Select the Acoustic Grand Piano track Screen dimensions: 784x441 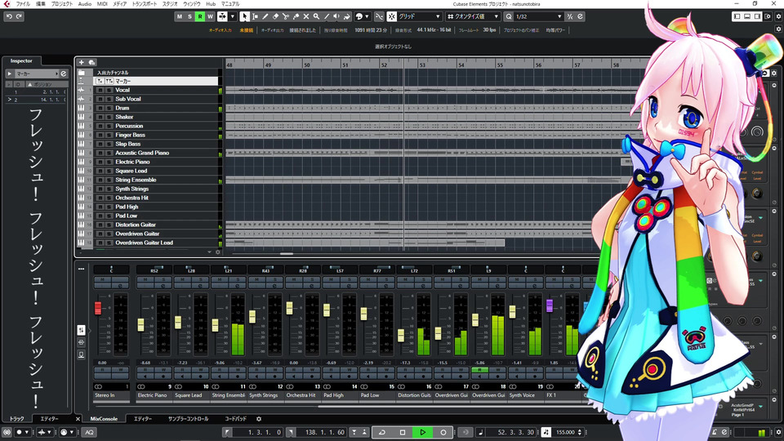142,153
